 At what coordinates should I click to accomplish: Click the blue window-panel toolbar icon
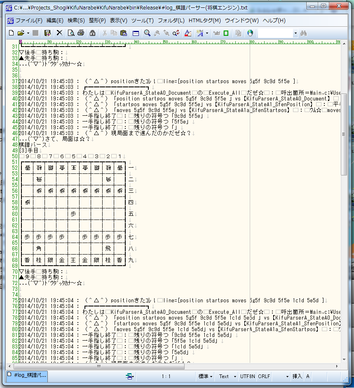[136, 33]
